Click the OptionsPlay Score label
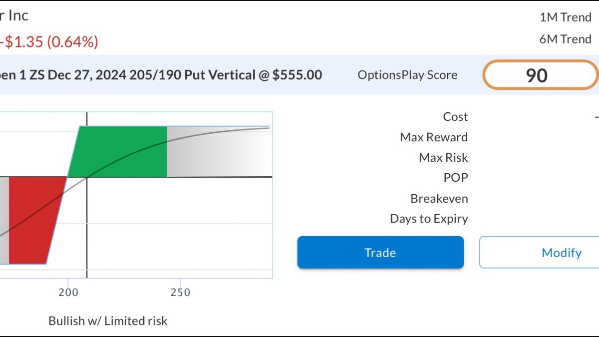599x337 pixels. [x=407, y=75]
